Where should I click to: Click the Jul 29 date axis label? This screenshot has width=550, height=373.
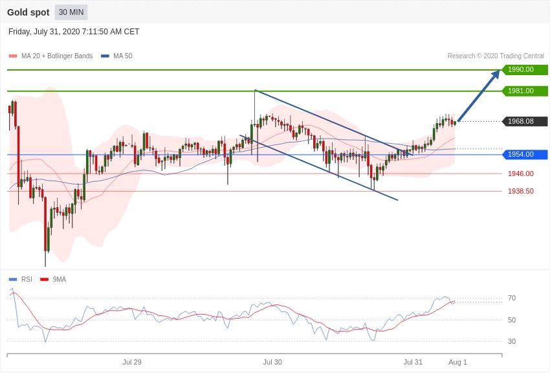coord(132,362)
